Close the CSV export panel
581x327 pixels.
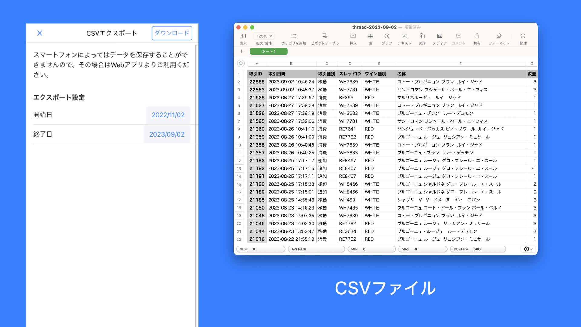click(x=40, y=33)
